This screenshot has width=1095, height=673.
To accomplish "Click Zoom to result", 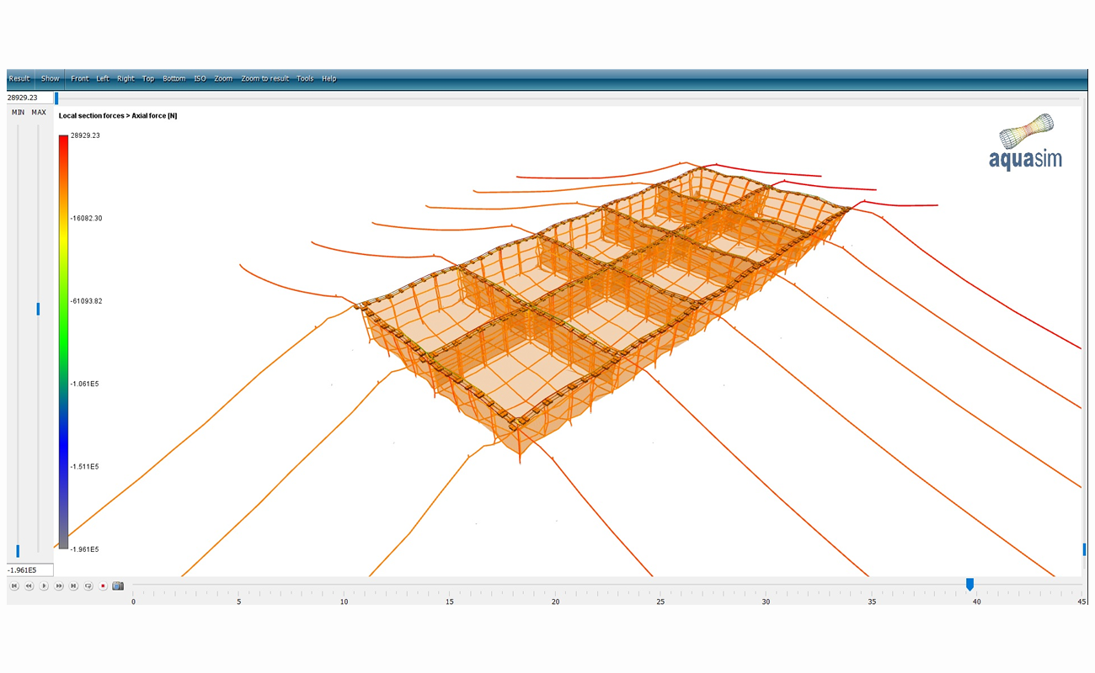I will 264,78.
